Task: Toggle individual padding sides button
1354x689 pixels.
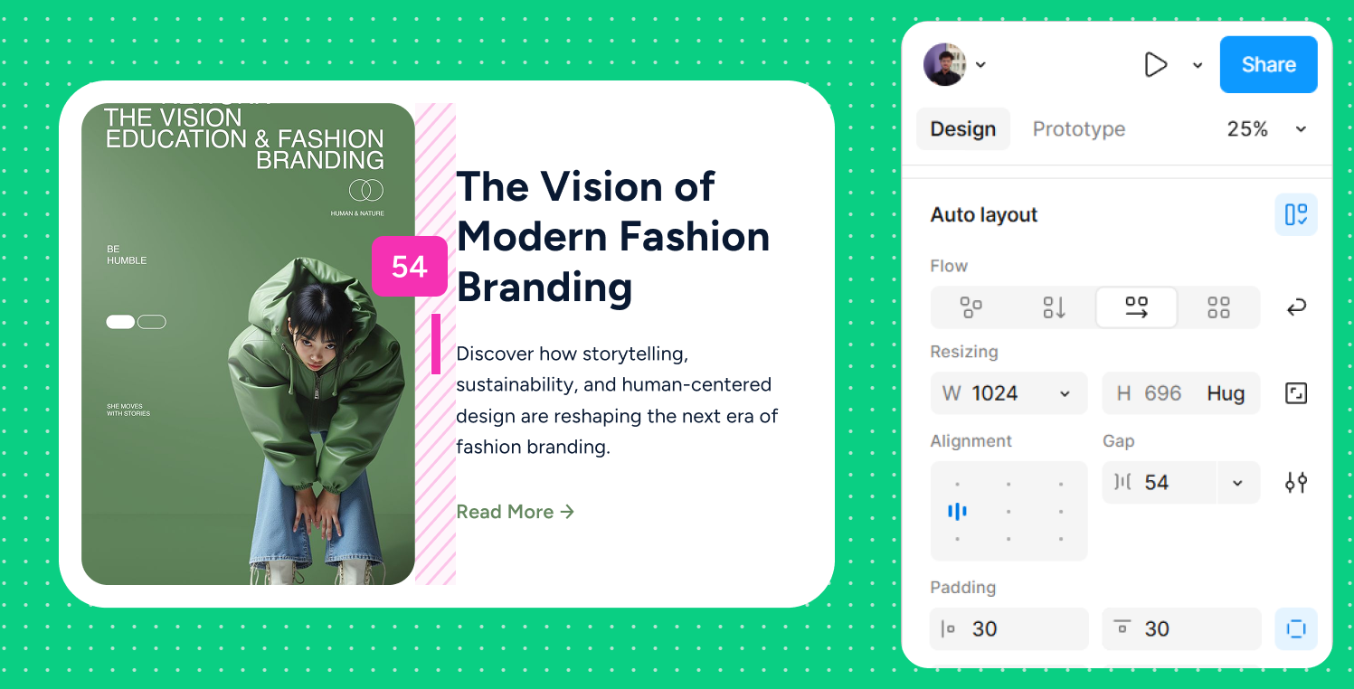Action: point(1295,629)
